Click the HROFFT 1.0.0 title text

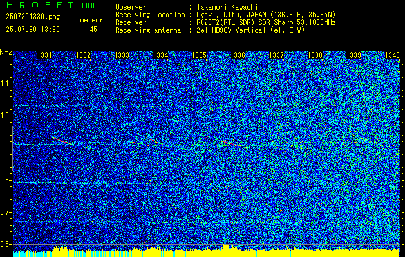click(51, 5)
